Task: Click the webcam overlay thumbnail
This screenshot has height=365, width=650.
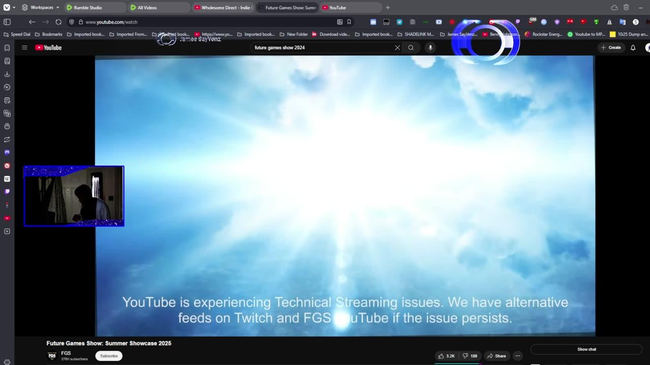Action: coord(74,196)
